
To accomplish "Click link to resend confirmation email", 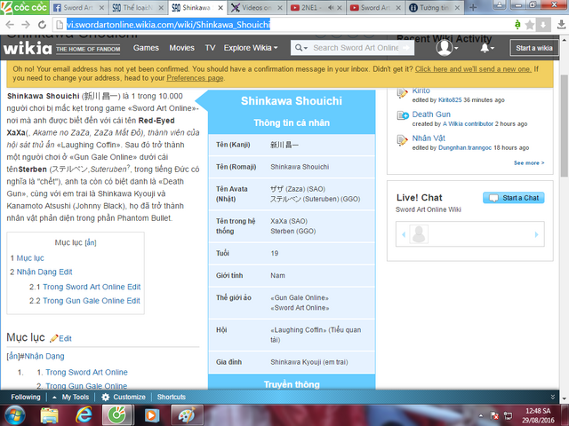I will 473,69.
